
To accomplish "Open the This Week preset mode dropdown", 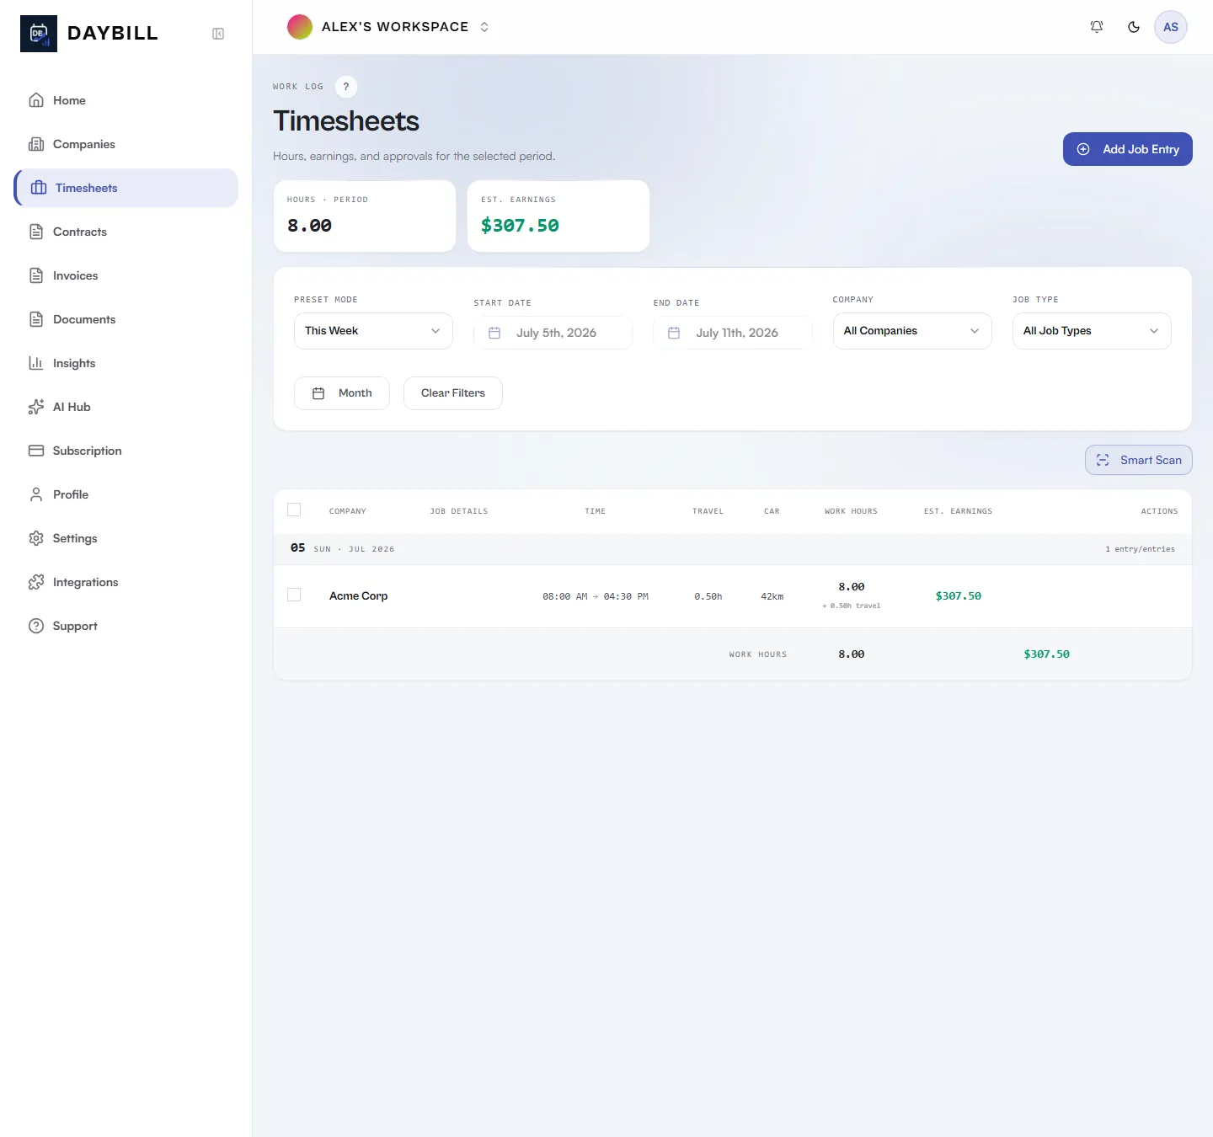I will [373, 331].
